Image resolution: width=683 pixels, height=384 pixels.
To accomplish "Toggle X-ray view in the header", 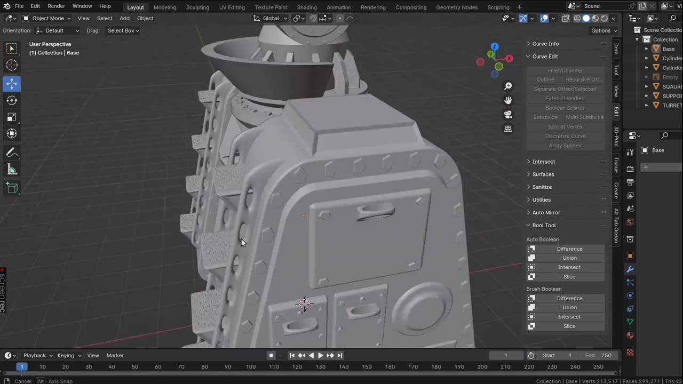I will pos(565,18).
